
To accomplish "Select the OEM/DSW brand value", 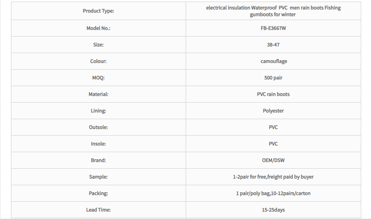I will (273, 160).
